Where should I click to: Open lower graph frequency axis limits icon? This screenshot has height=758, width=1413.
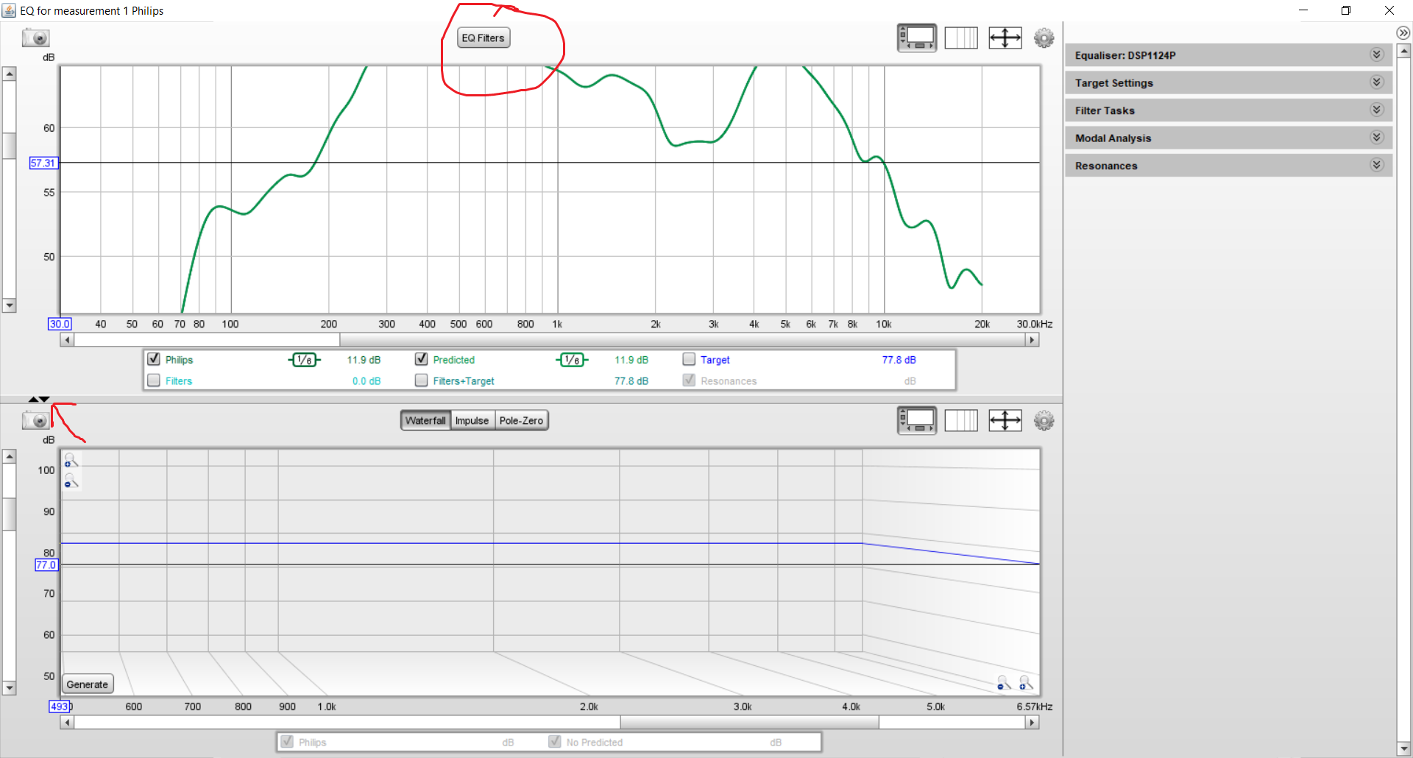pyautogui.click(x=961, y=420)
